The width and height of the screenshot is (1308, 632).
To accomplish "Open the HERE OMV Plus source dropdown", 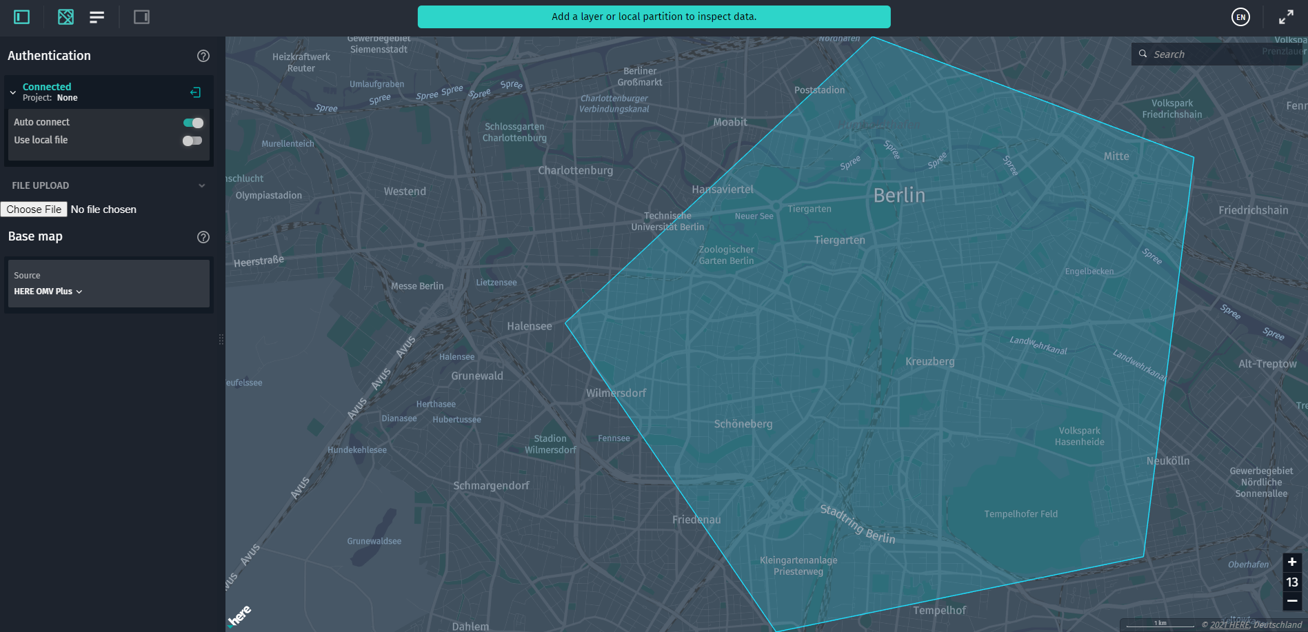I will coord(48,291).
